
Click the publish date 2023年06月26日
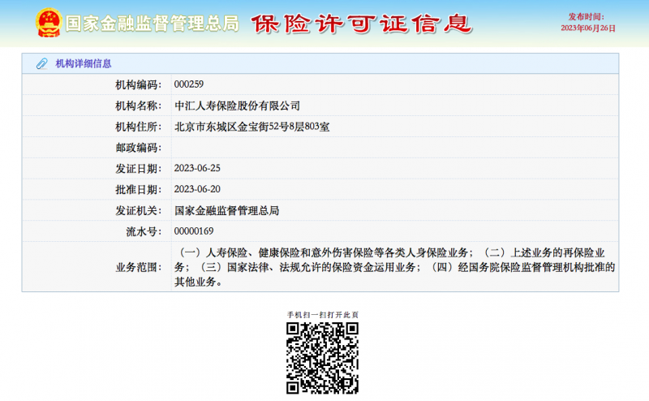[588, 28]
